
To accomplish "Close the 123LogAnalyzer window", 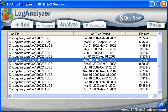I will click(164, 4).
